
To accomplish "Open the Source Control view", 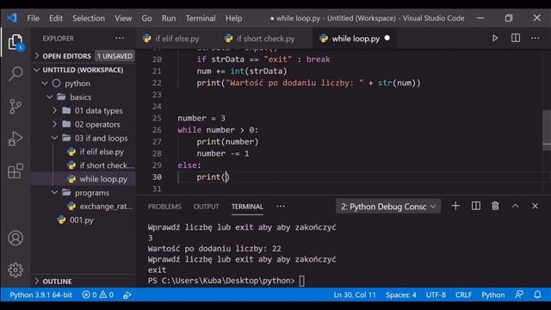I will pyautogui.click(x=15, y=107).
